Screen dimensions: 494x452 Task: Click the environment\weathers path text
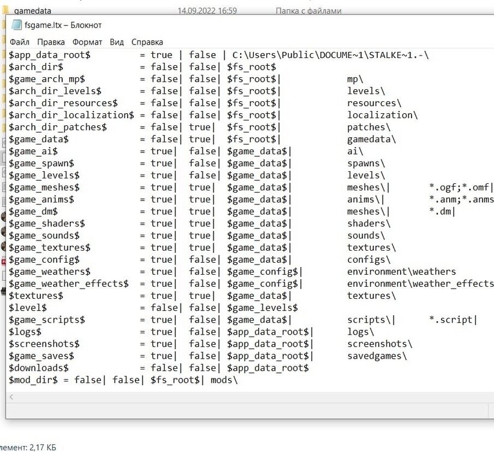pos(401,271)
